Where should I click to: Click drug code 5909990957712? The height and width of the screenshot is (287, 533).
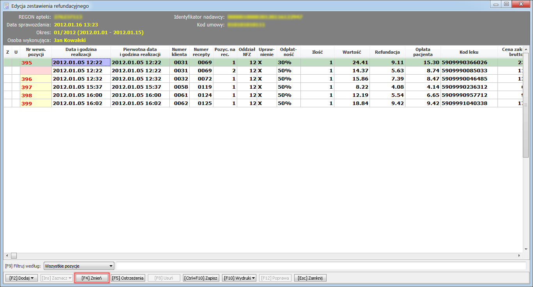pyautogui.click(x=469, y=95)
